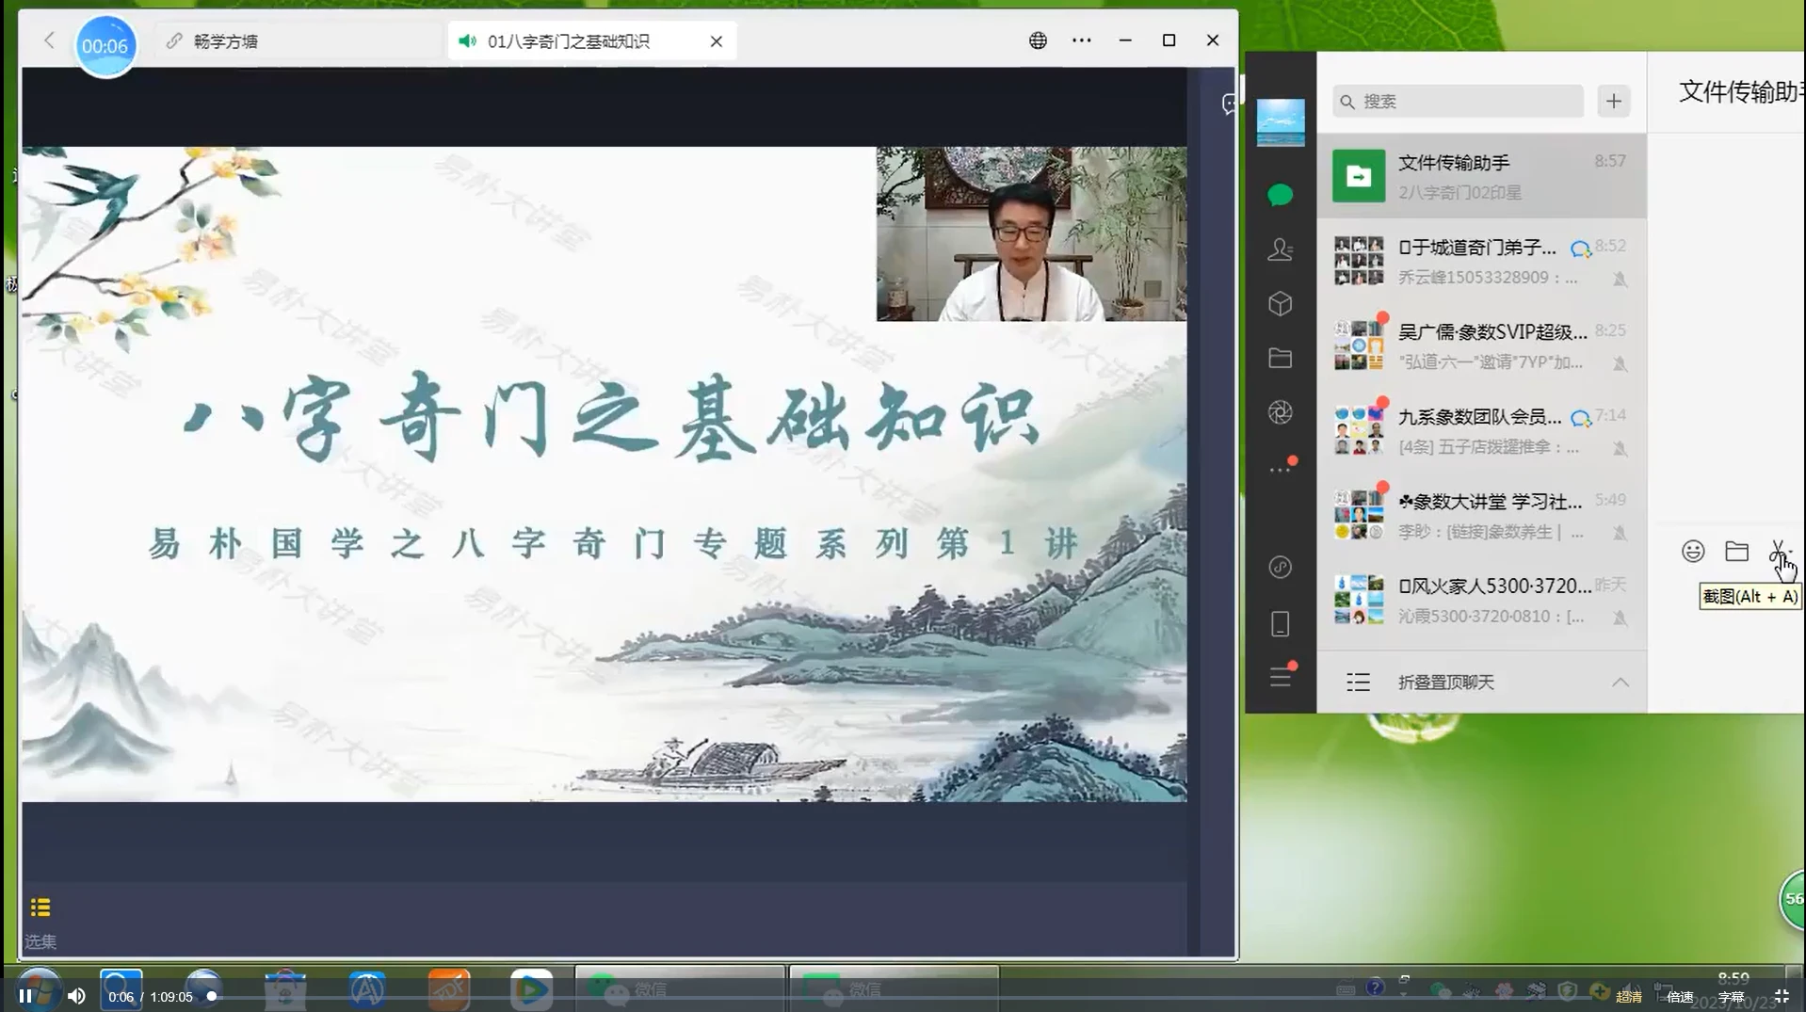The width and height of the screenshot is (1806, 1012).
Task: Open the emoji picker in chat
Action: [x=1693, y=552]
